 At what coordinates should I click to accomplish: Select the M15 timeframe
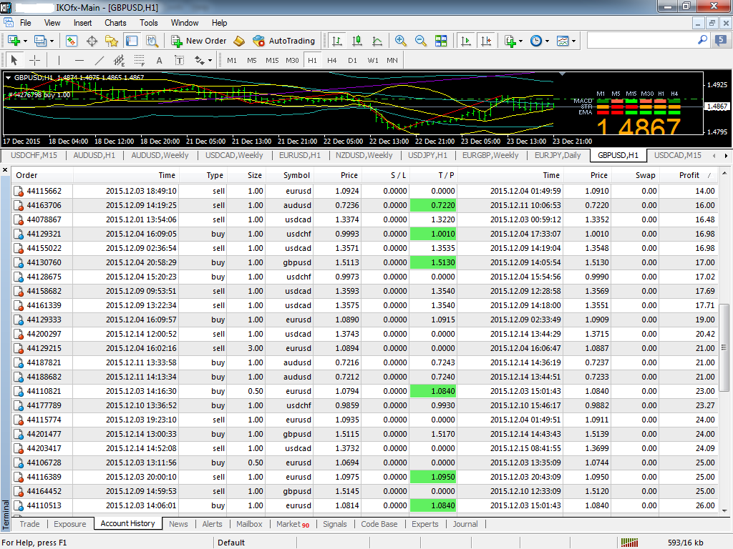[272, 60]
